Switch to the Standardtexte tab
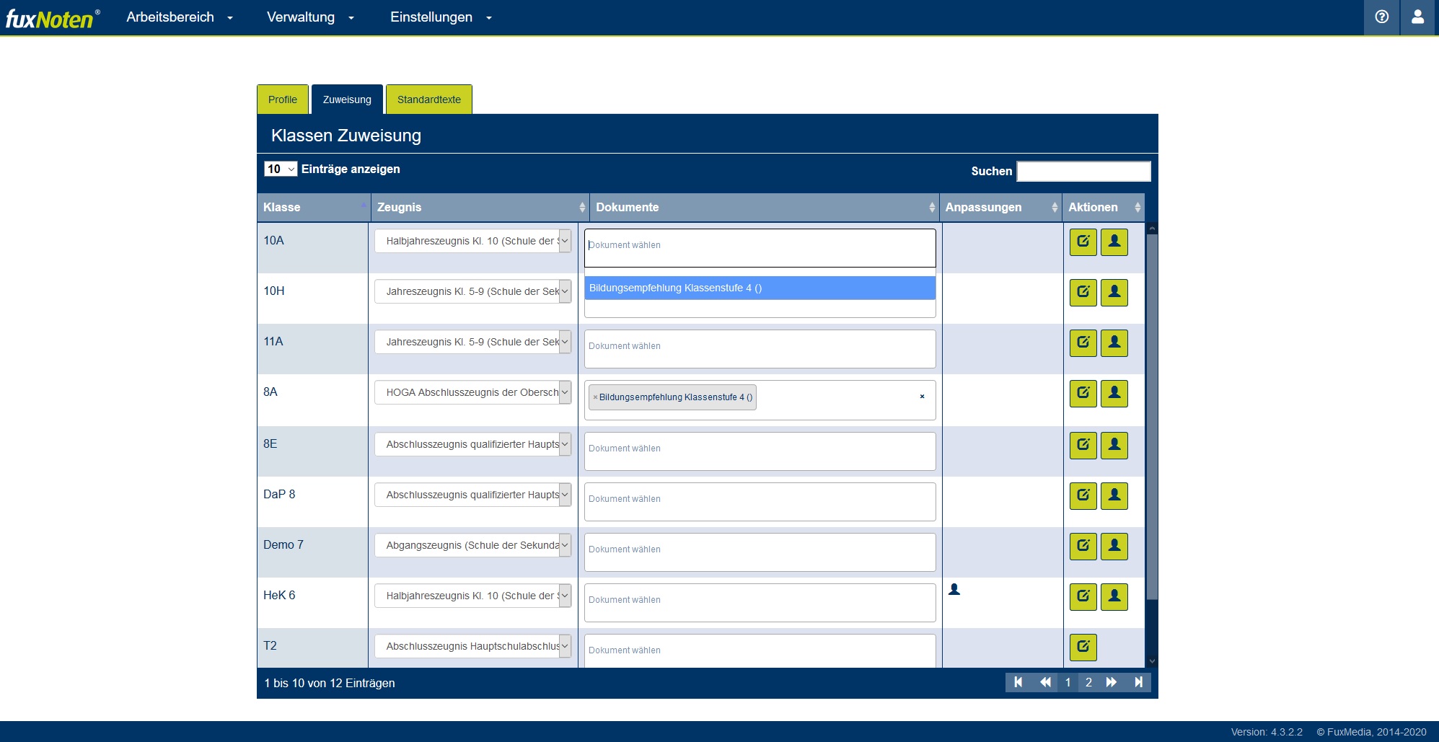1439x742 pixels. (428, 100)
